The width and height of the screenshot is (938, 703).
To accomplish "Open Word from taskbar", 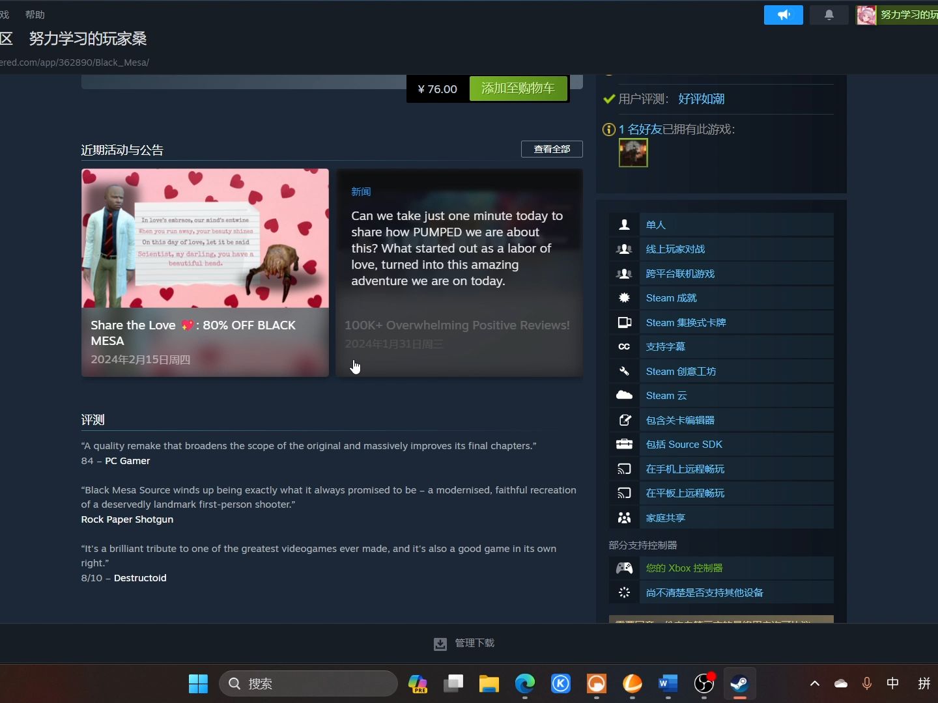I will [668, 683].
